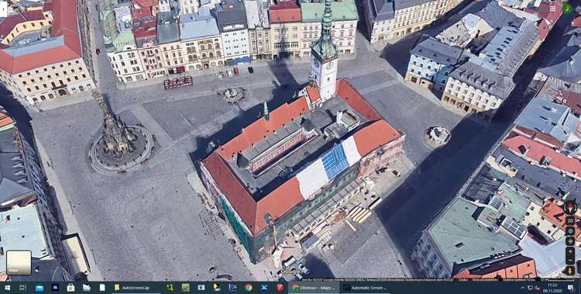Switch to Map layer thumbnail
The image size is (581, 294).
pyautogui.click(x=19, y=262)
